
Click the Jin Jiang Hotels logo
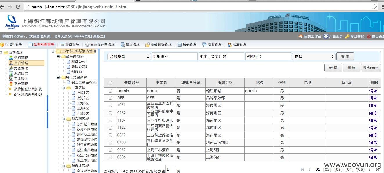(x=12, y=22)
